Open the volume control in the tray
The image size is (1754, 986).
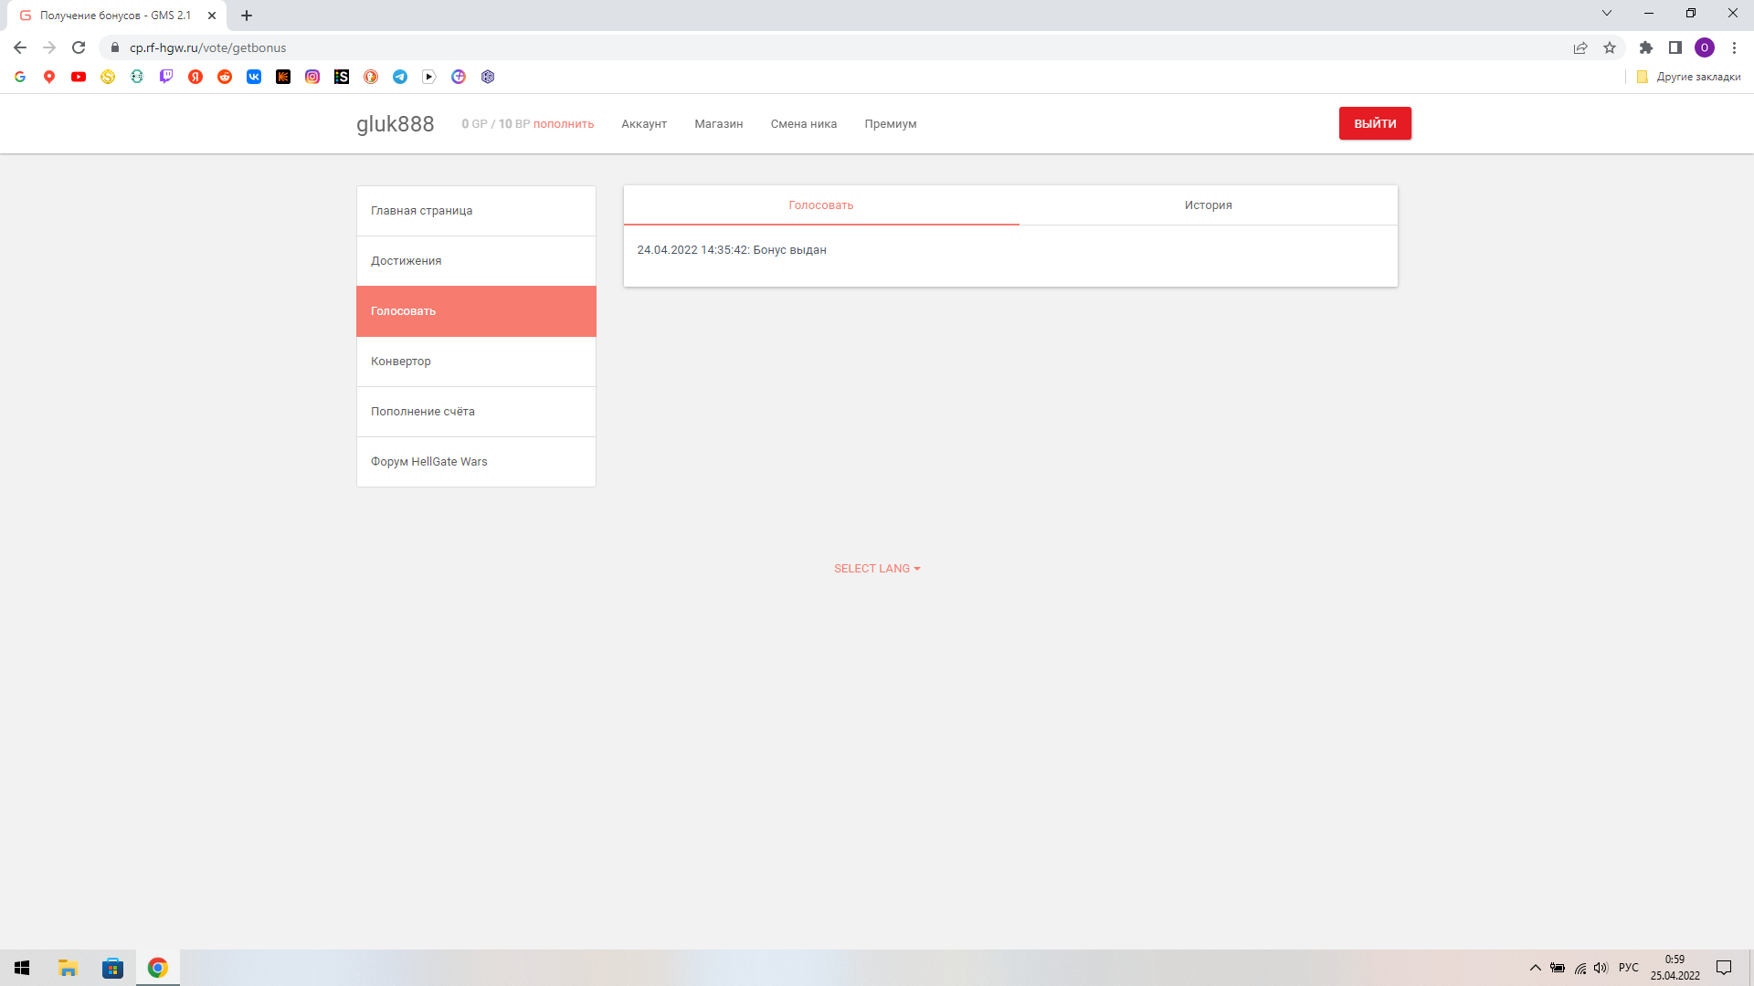[x=1601, y=968]
